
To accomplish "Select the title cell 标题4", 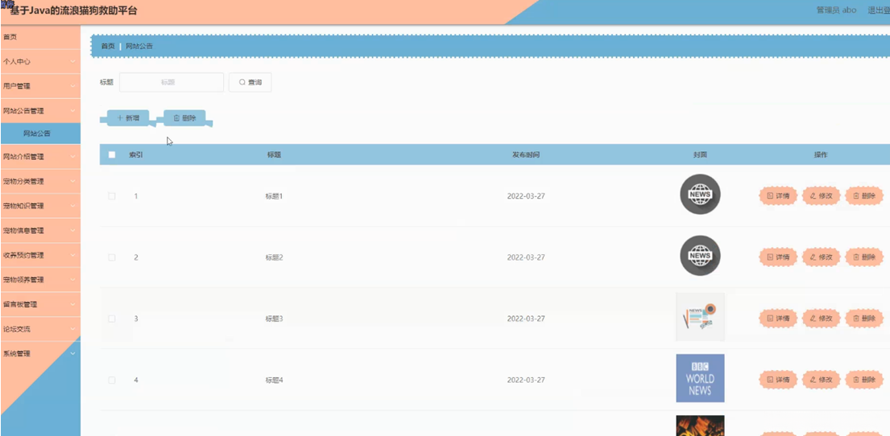I will (274, 380).
